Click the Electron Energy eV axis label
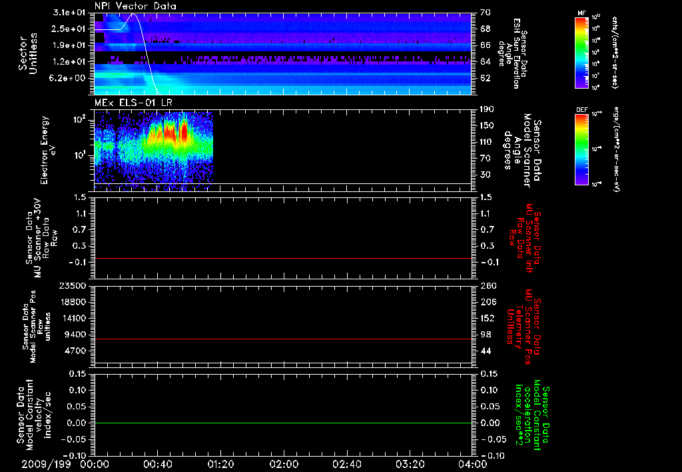The height and width of the screenshot is (472, 682). [48, 150]
